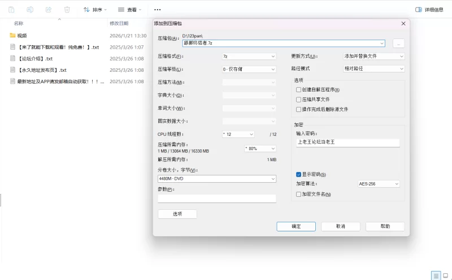The height and width of the screenshot is (280, 452).
Task: Open the memory usage 80% dropdown
Action: pos(260,148)
